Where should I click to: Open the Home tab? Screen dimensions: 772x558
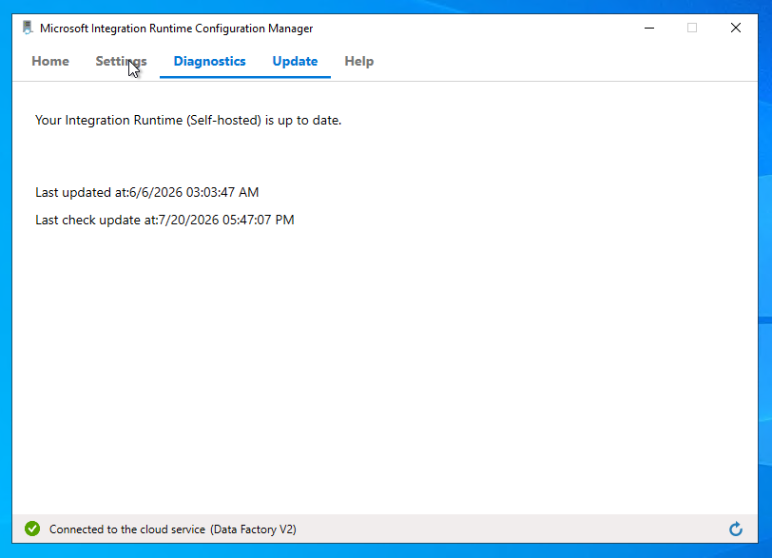point(50,61)
